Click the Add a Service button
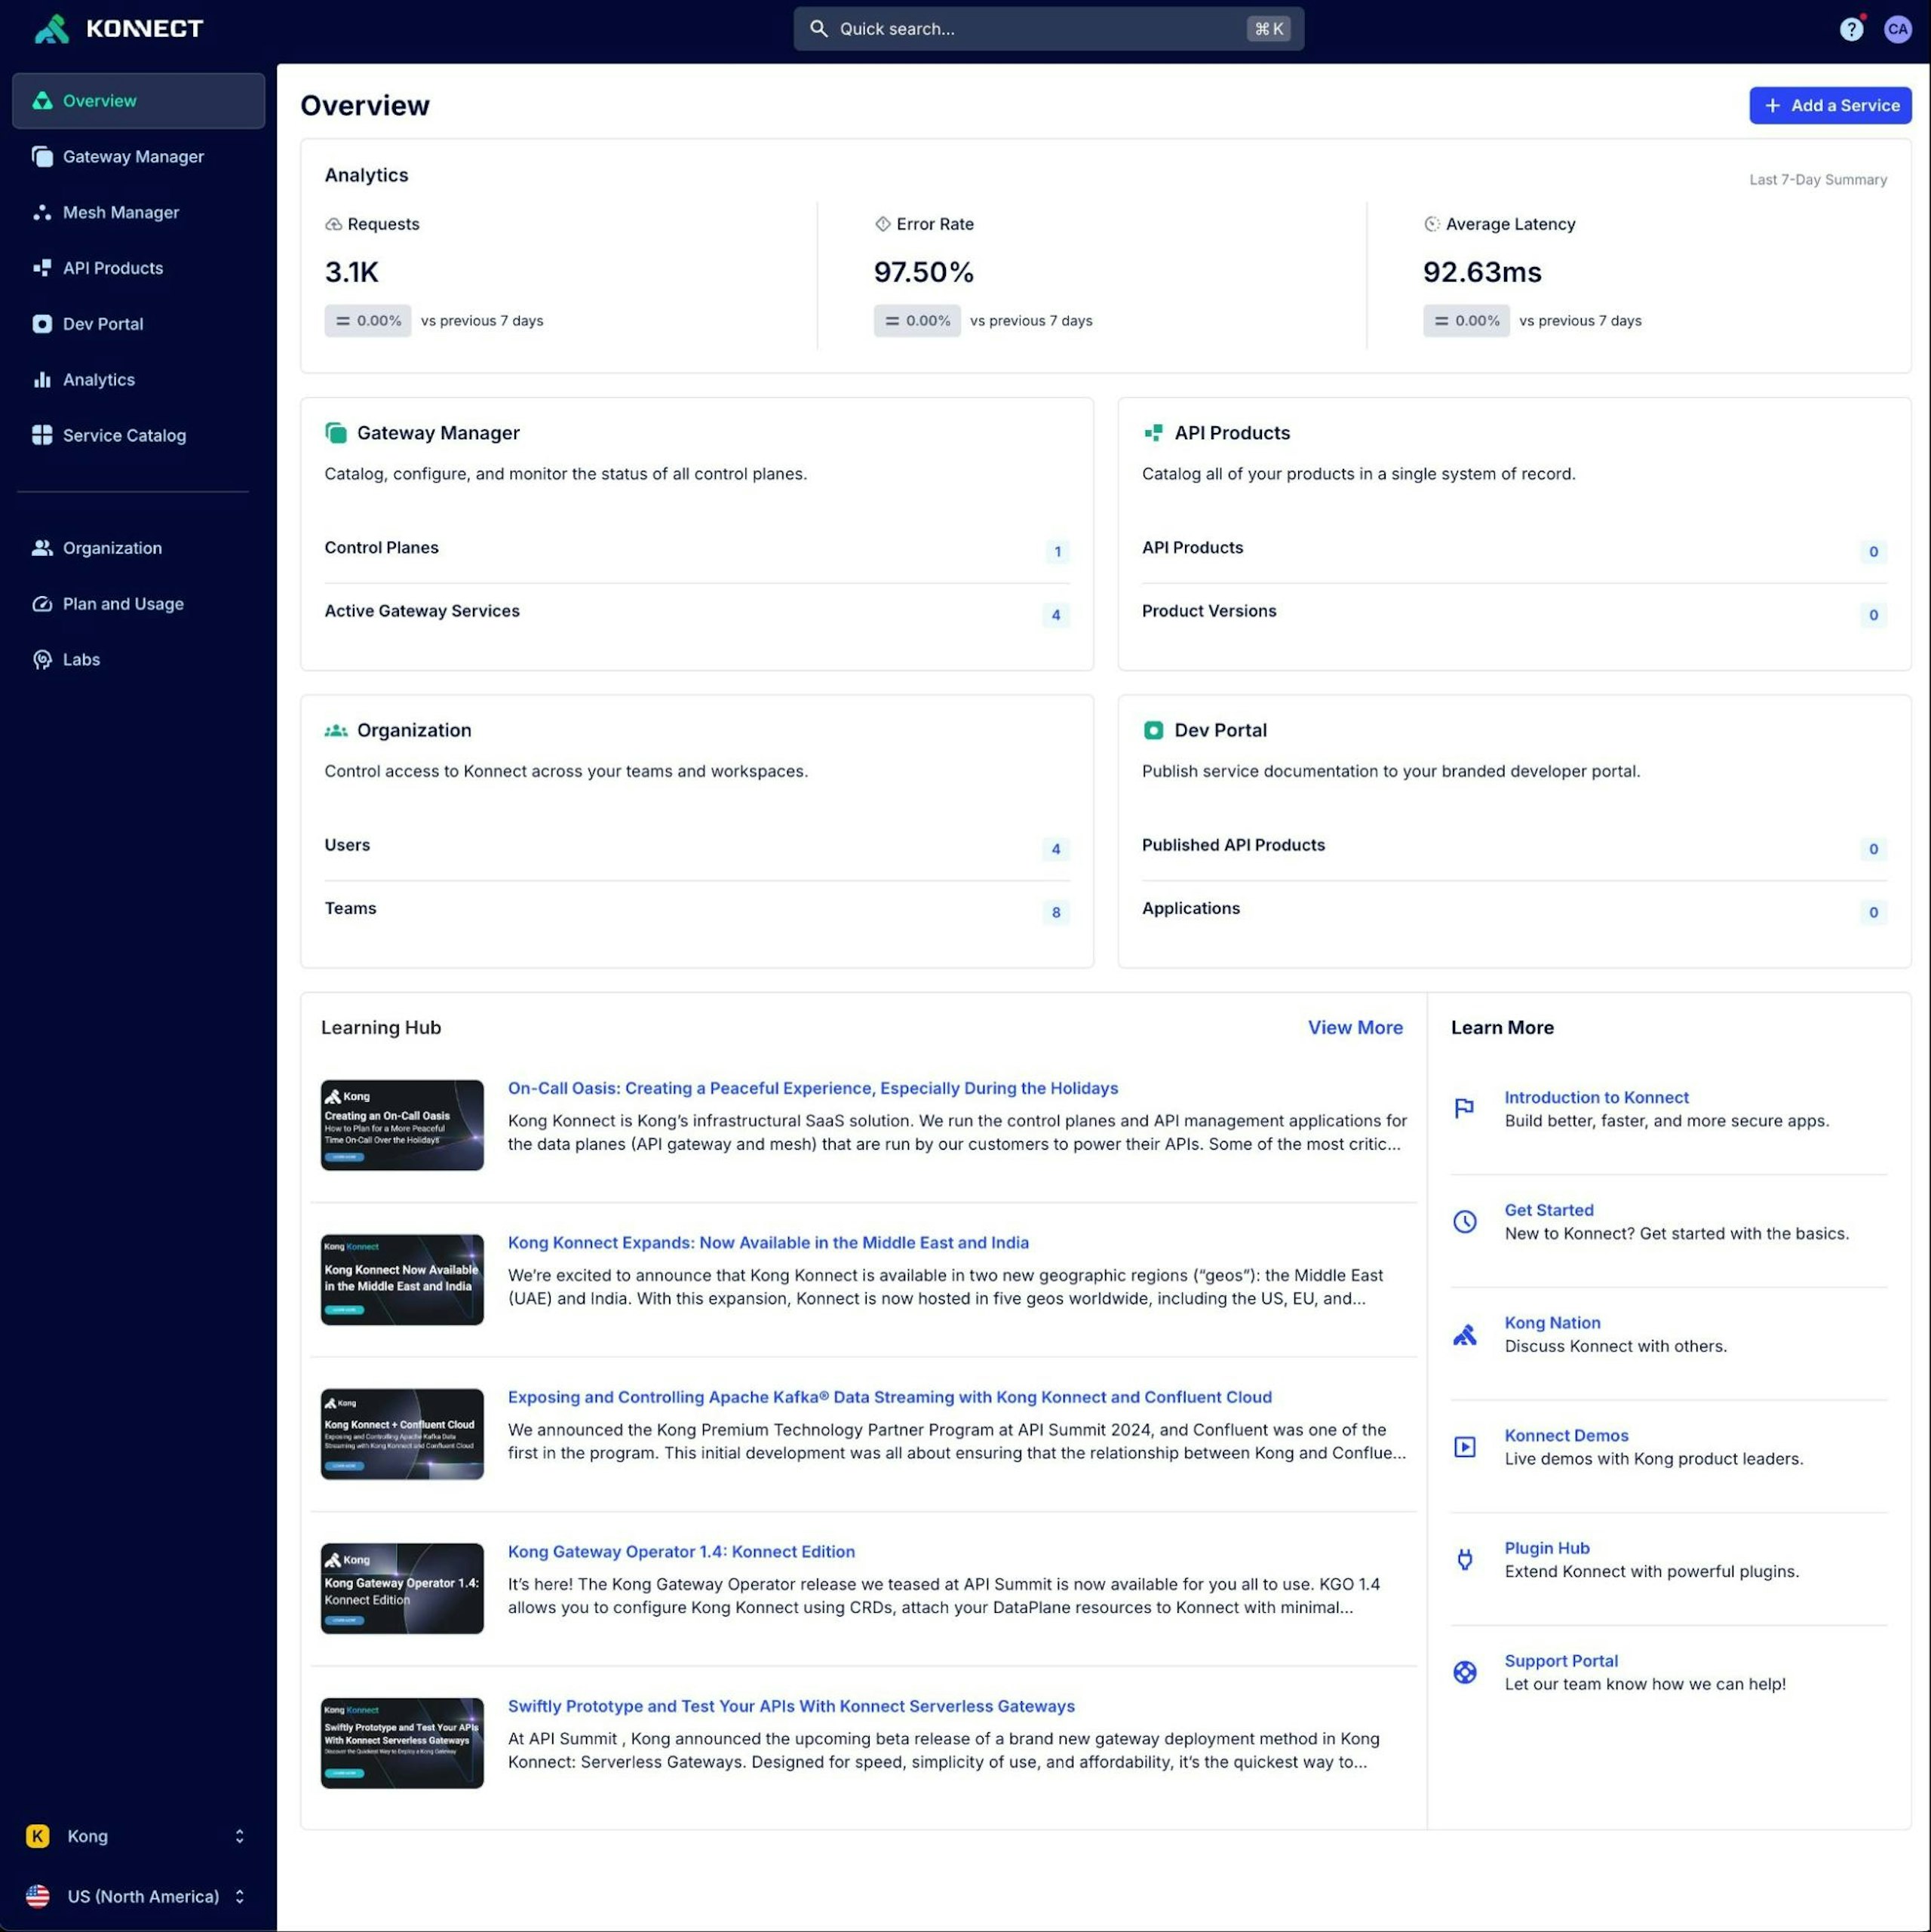This screenshot has width=1931, height=1932. [x=1829, y=105]
